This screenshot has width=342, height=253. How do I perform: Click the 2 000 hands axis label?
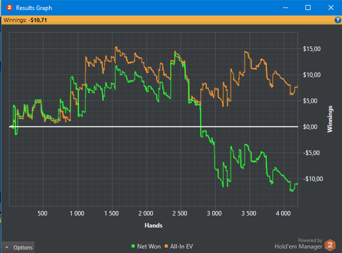(x=145, y=213)
